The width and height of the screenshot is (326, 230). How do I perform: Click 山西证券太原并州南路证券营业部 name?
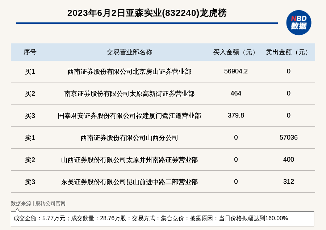coord(129,160)
